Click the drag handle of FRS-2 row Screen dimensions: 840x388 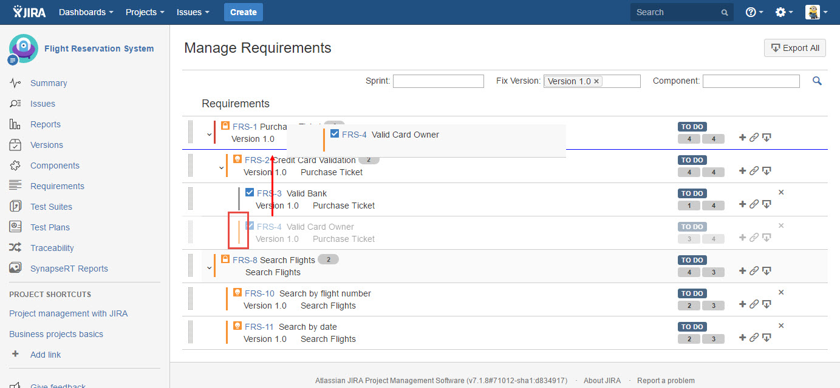click(190, 165)
